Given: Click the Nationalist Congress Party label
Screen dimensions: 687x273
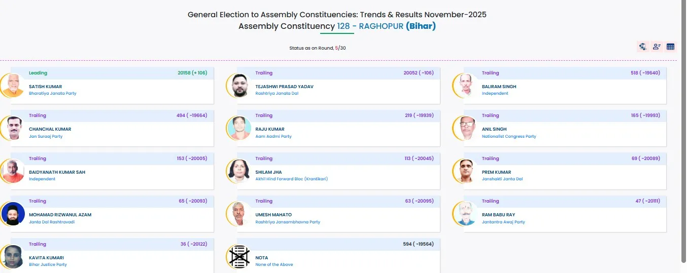Looking at the screenshot, I should pos(509,136).
